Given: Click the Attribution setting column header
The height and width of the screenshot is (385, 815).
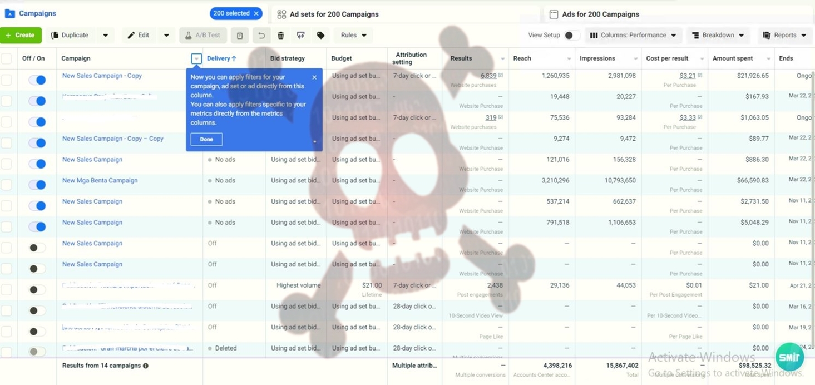Looking at the screenshot, I should [411, 58].
